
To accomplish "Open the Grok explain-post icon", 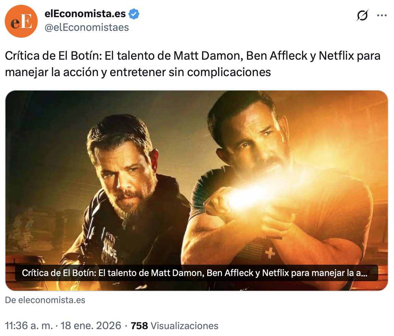I will pyautogui.click(x=362, y=15).
